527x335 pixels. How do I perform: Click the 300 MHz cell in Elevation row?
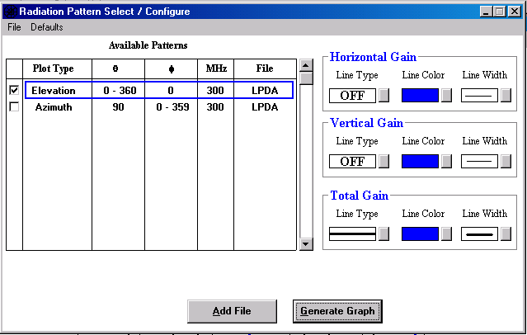215,91
